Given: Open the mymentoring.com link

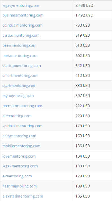Looking at the screenshot, I should coord(18,96).
